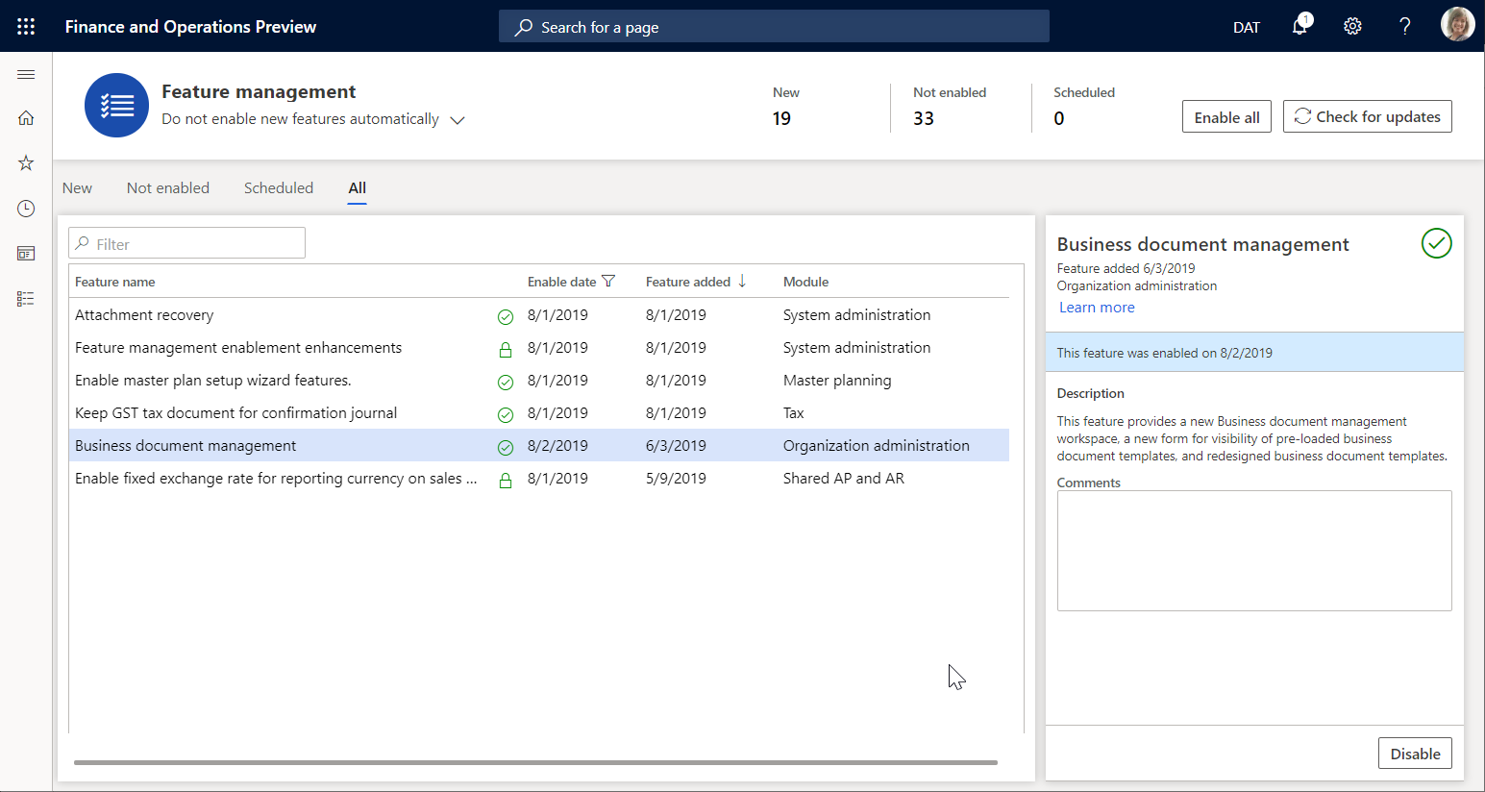The height and width of the screenshot is (792, 1485).
Task: Open the Enable date column filter
Action: click(x=608, y=282)
